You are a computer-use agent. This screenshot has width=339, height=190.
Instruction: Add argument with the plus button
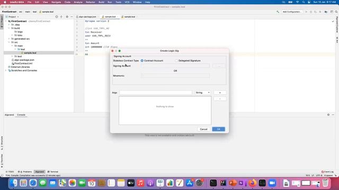(x=220, y=93)
